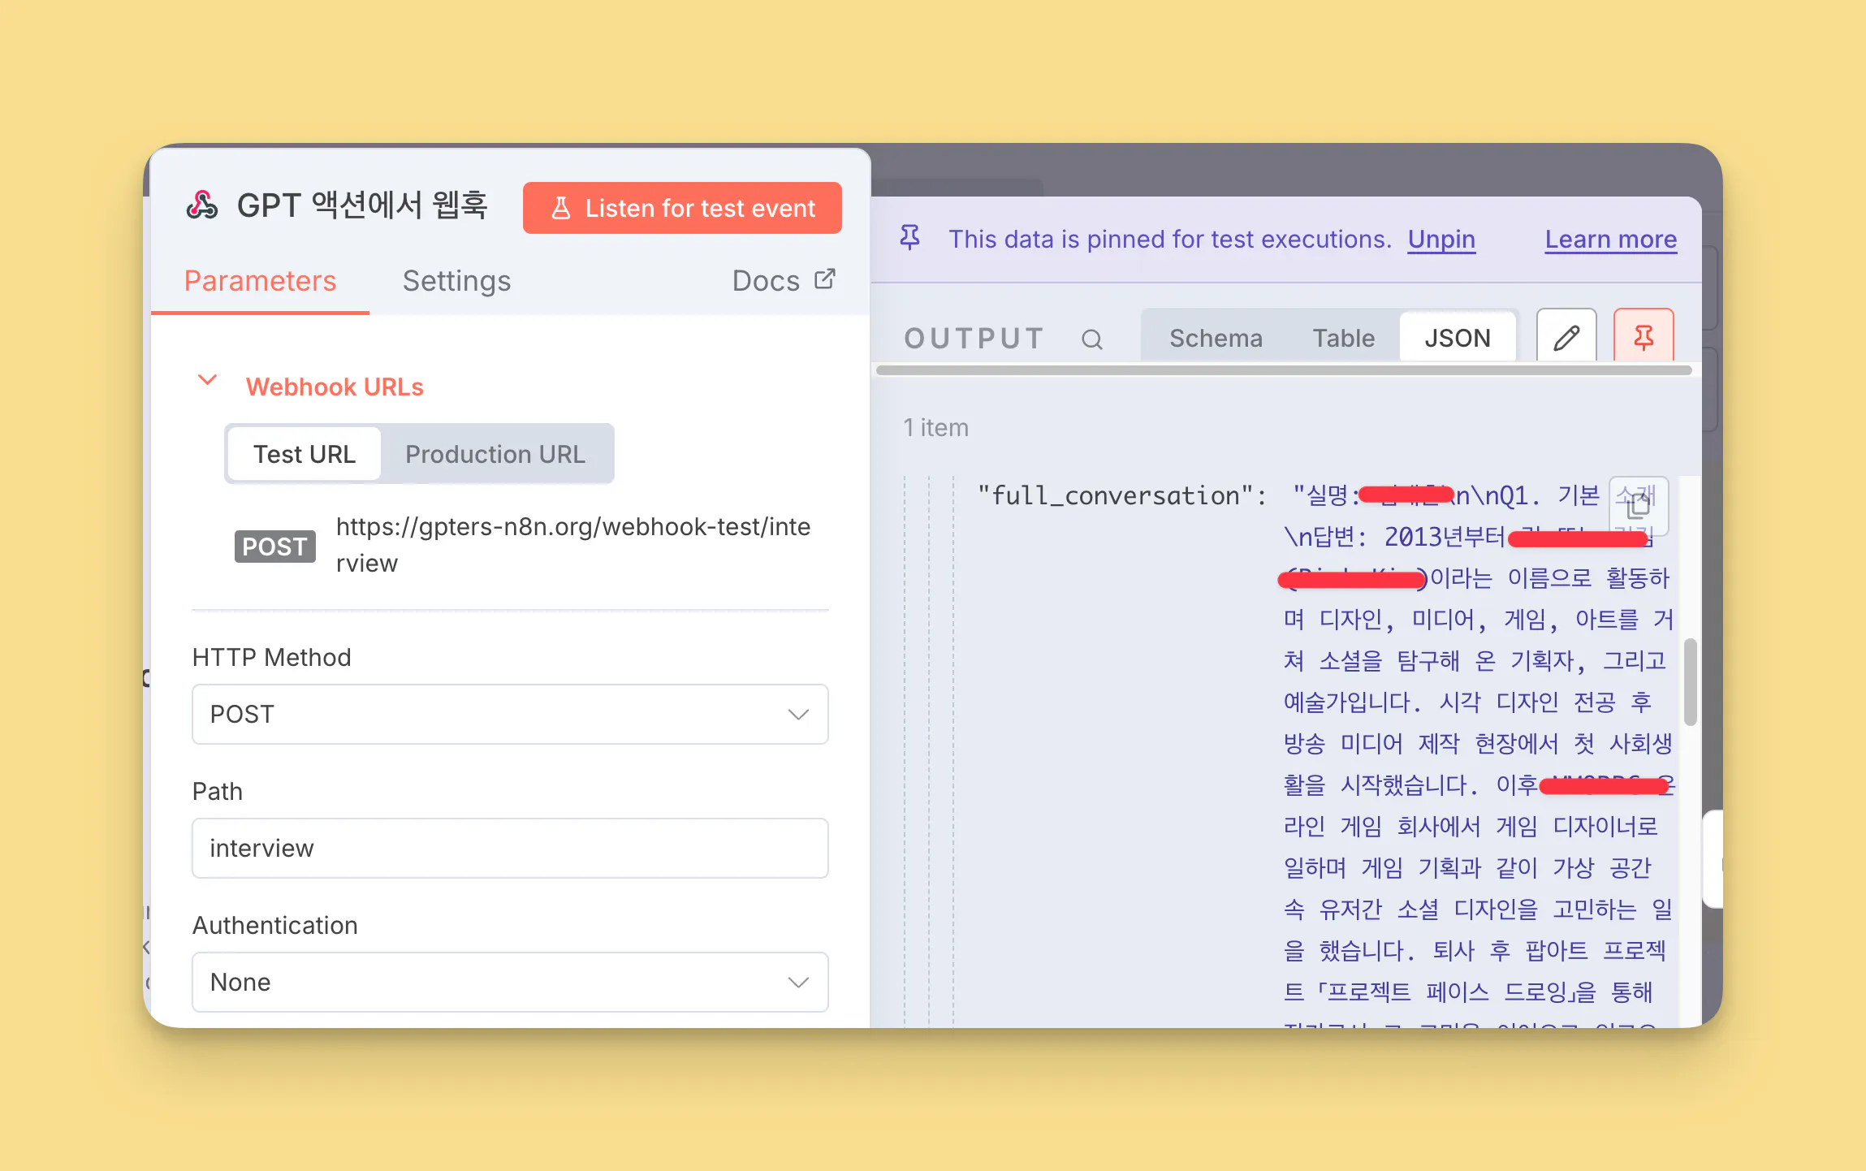
Task: Switch to the Production URL option
Action: pyautogui.click(x=495, y=454)
